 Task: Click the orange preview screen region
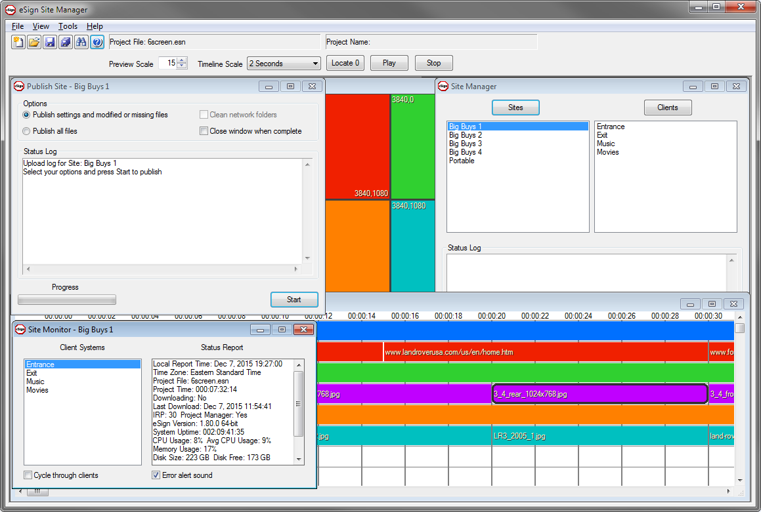click(357, 246)
